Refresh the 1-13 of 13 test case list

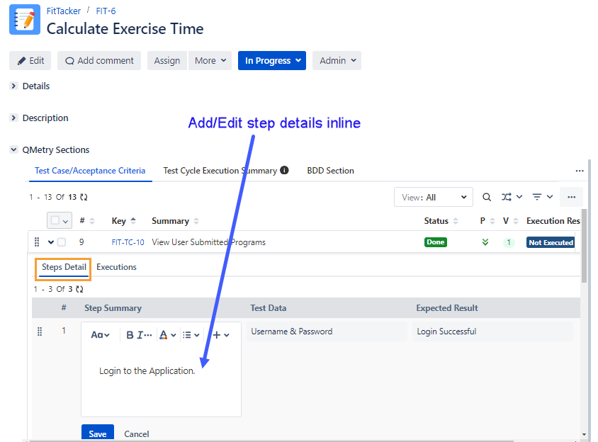pos(84,197)
